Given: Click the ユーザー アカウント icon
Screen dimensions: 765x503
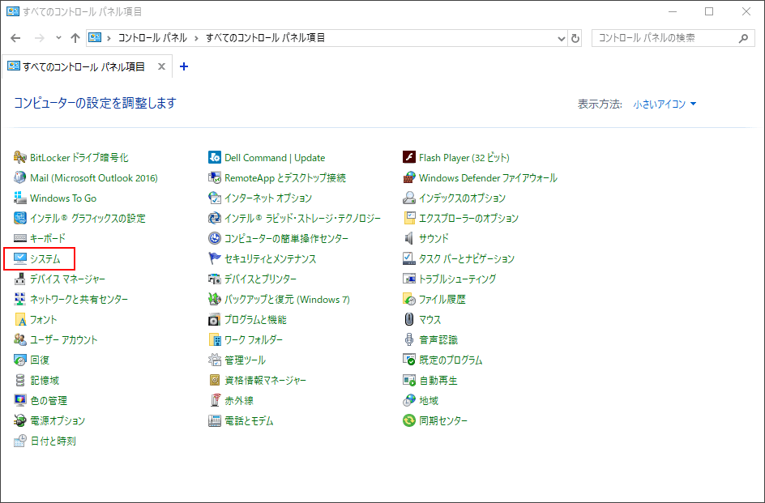Looking at the screenshot, I should click(x=20, y=339).
